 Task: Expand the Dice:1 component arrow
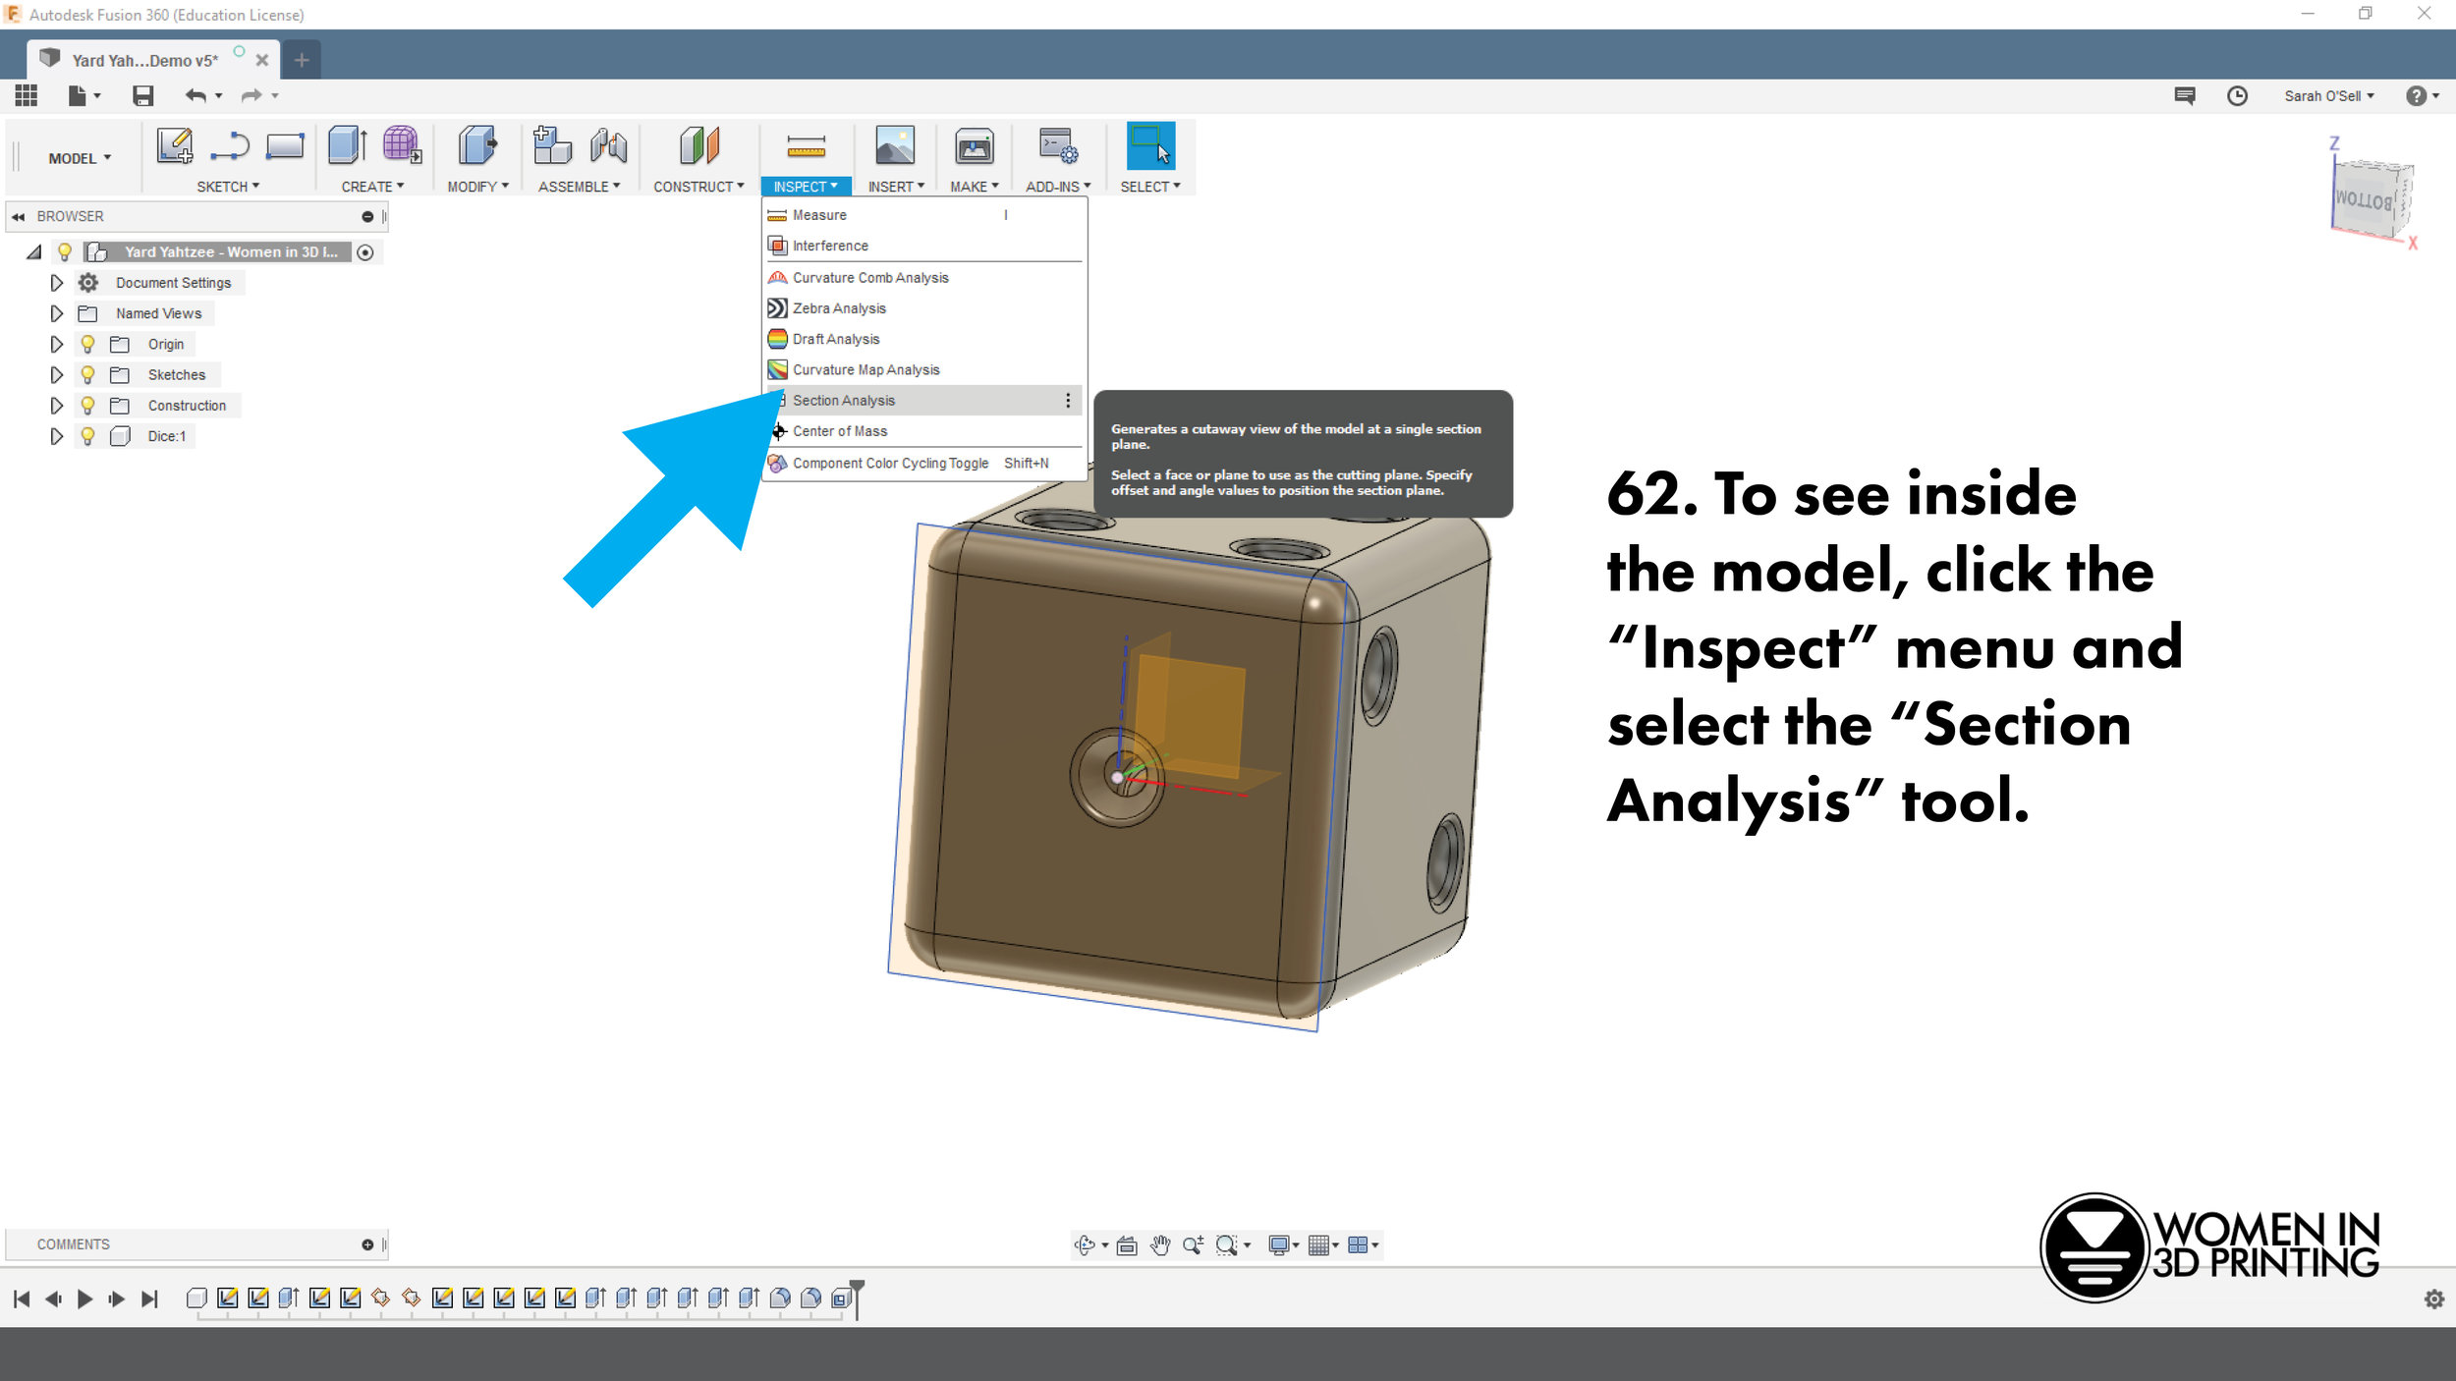(56, 436)
